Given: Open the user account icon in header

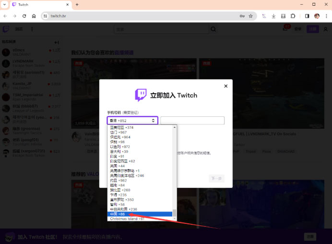Looking at the screenshot, I should (326, 29).
